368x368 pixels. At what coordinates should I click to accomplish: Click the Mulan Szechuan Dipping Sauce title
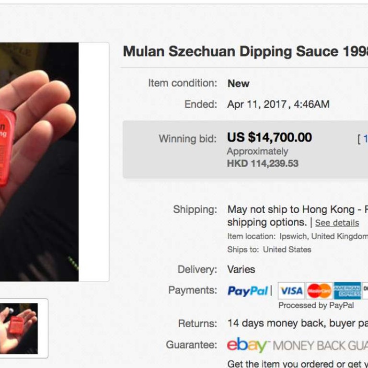coord(245,52)
